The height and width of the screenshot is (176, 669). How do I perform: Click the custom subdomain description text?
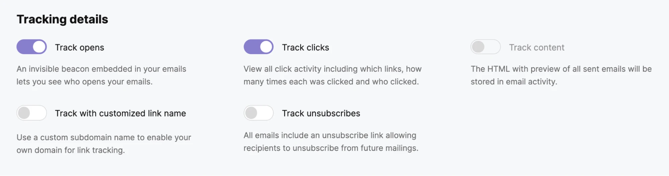tap(104, 144)
